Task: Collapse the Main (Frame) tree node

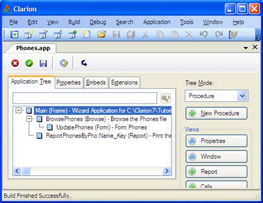Action: pyautogui.click(x=18, y=111)
